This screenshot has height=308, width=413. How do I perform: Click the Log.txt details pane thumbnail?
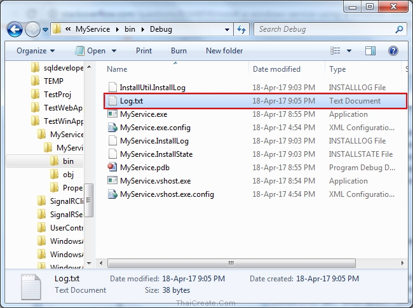pyautogui.click(x=31, y=287)
